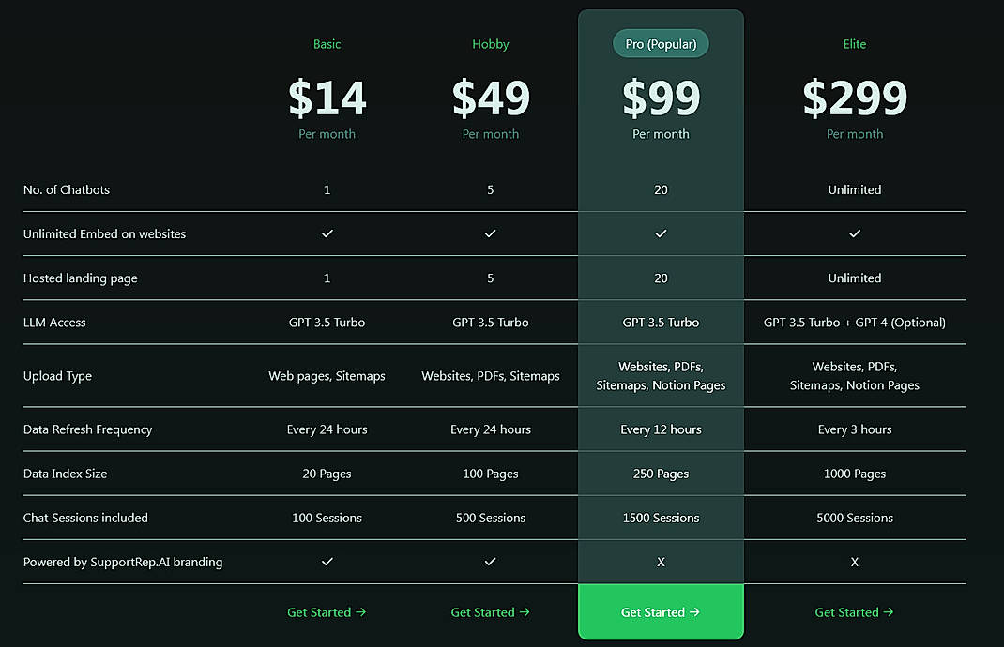Select the Elite plan header
The width and height of the screenshot is (1004, 647).
pos(854,43)
